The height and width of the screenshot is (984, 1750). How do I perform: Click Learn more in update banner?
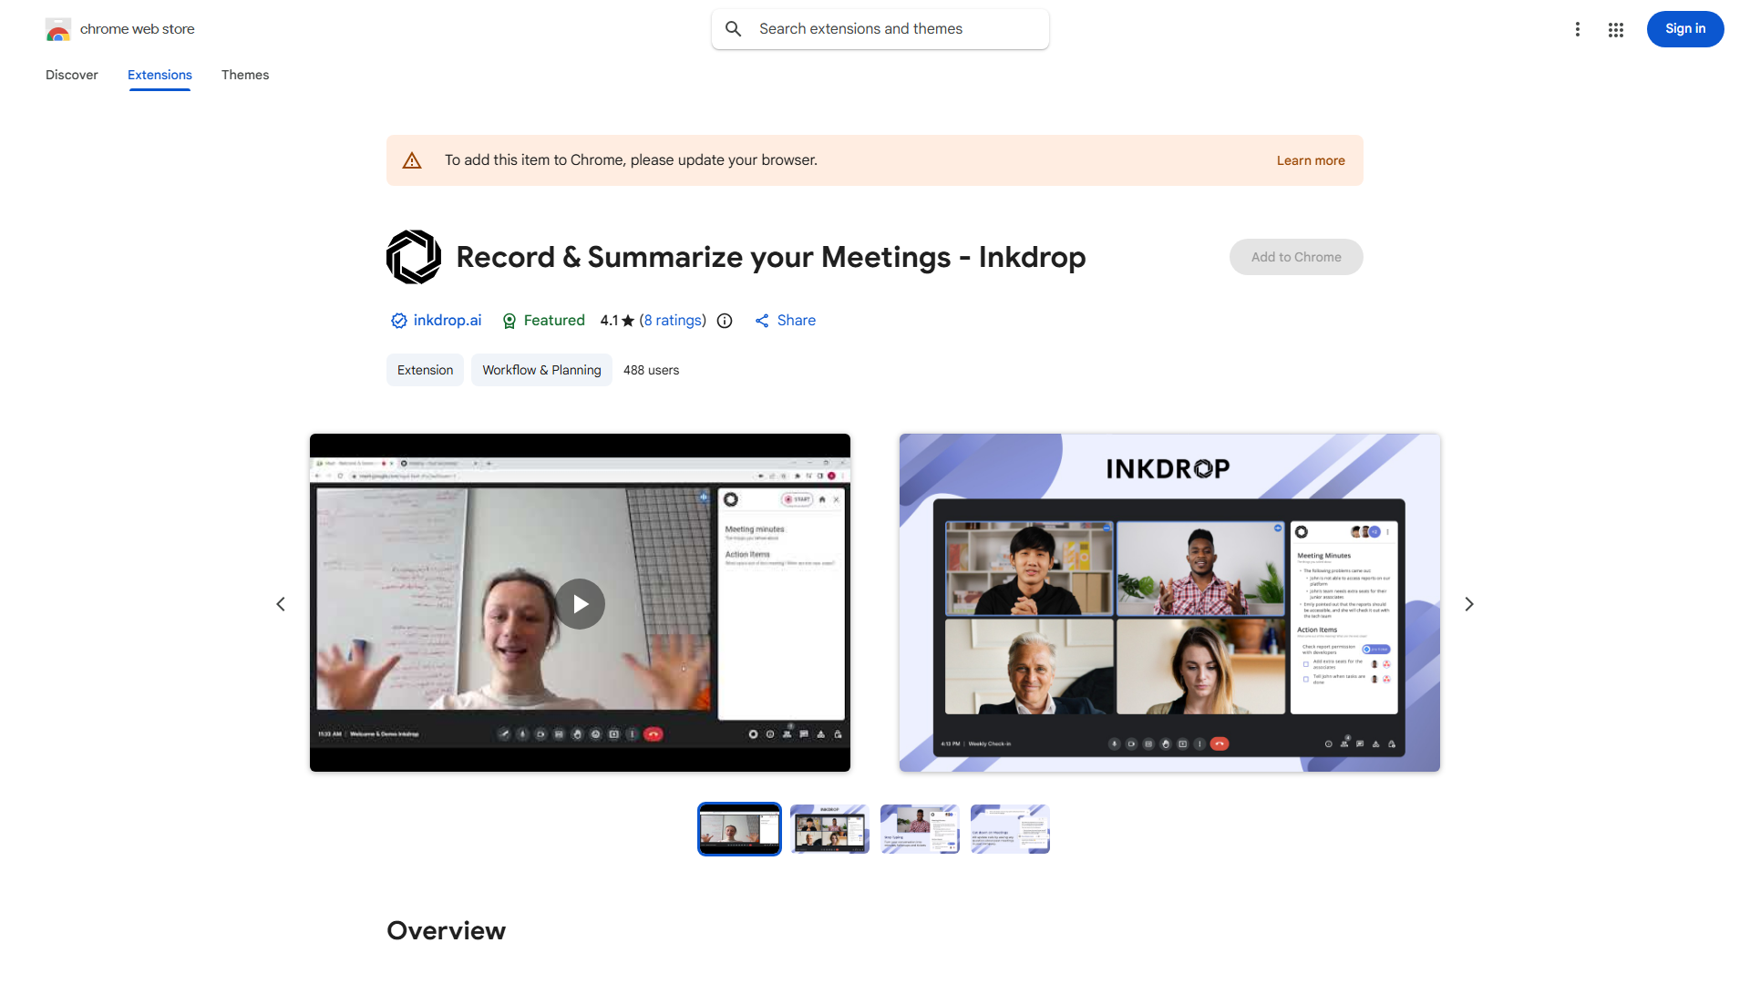click(x=1310, y=160)
